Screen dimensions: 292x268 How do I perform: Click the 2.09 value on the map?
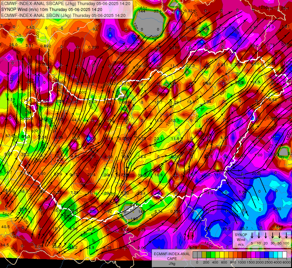pos(142,248)
